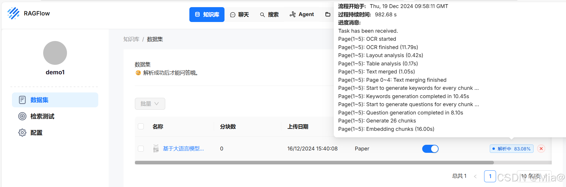The image size is (566, 187).
Task: Open 配置 settings in the sidebar
Action: 55,133
